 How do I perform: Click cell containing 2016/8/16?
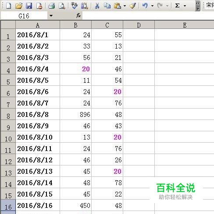[x=38, y=205]
